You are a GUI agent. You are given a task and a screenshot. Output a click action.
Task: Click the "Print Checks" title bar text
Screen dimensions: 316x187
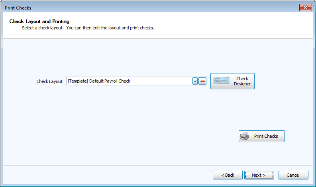[18, 8]
